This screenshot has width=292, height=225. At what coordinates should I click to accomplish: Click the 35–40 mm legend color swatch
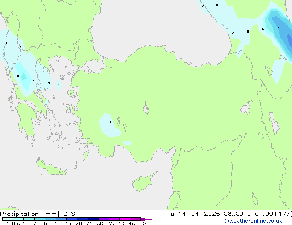tap(114, 219)
